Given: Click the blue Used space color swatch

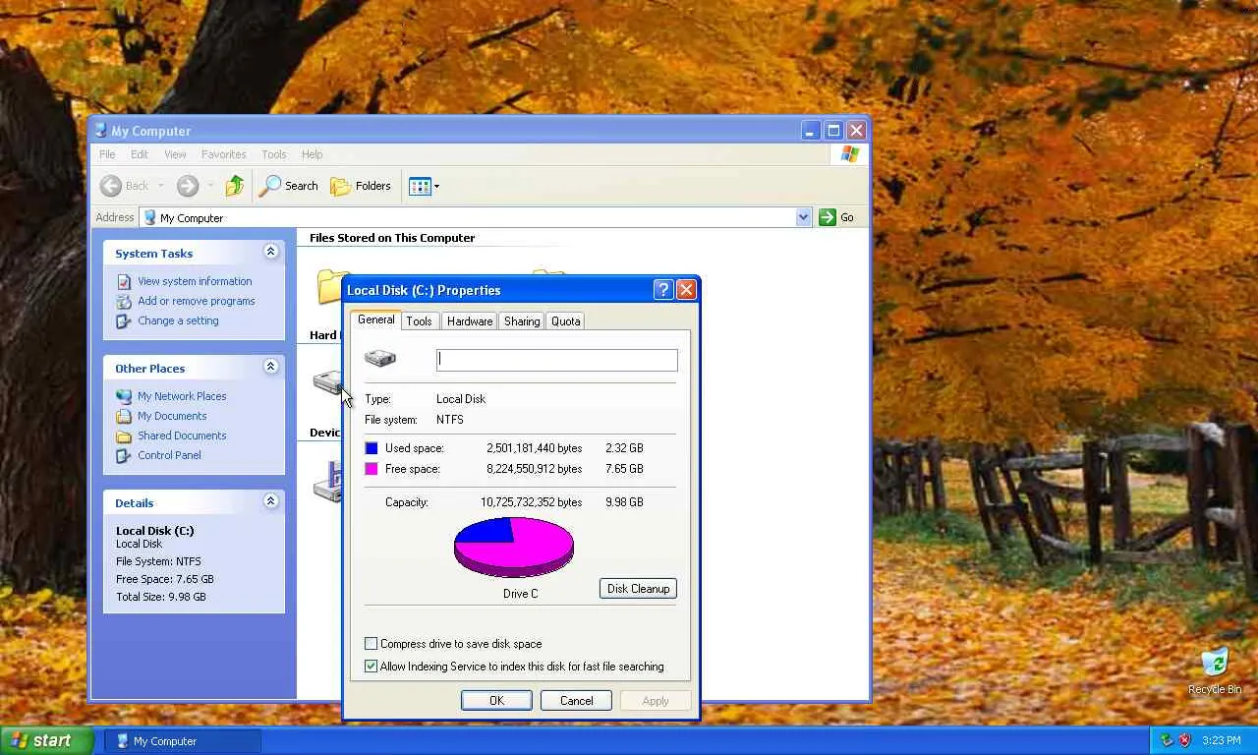Looking at the screenshot, I should (x=372, y=448).
